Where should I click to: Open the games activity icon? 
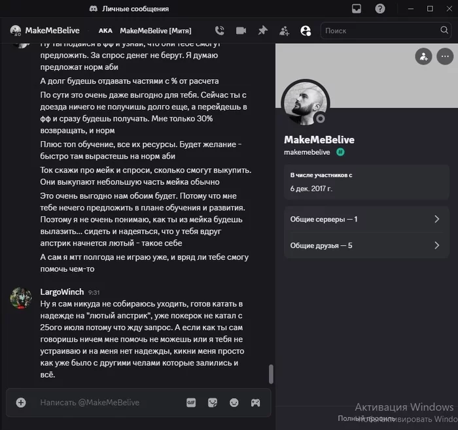(x=255, y=403)
